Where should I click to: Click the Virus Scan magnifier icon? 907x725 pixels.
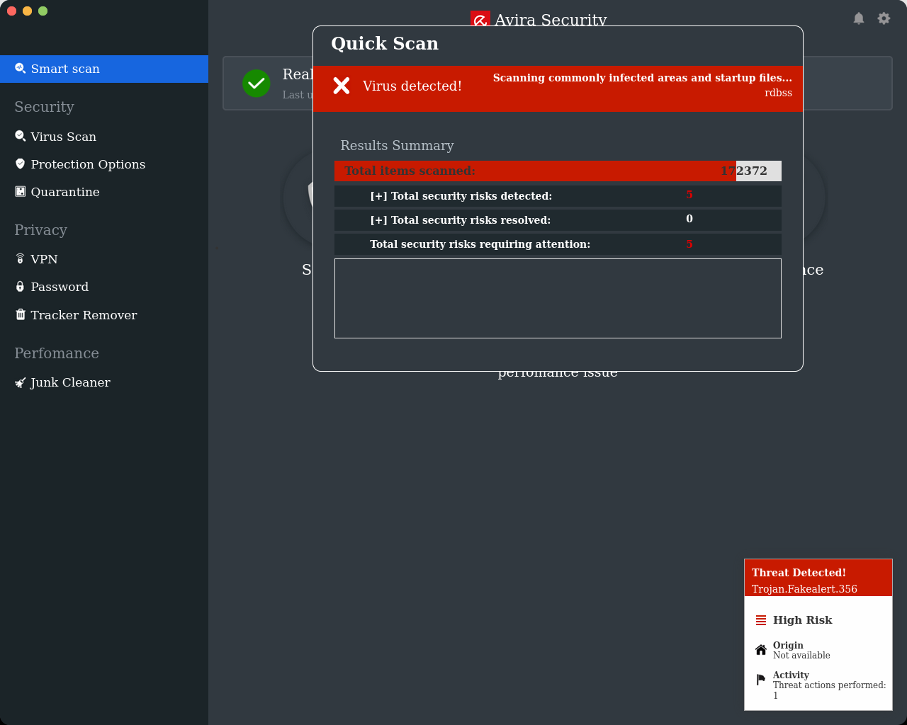21,136
